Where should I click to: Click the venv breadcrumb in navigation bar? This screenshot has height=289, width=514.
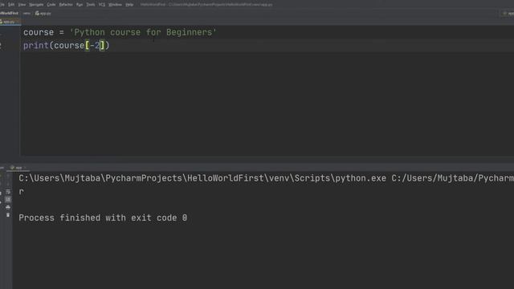pos(27,14)
